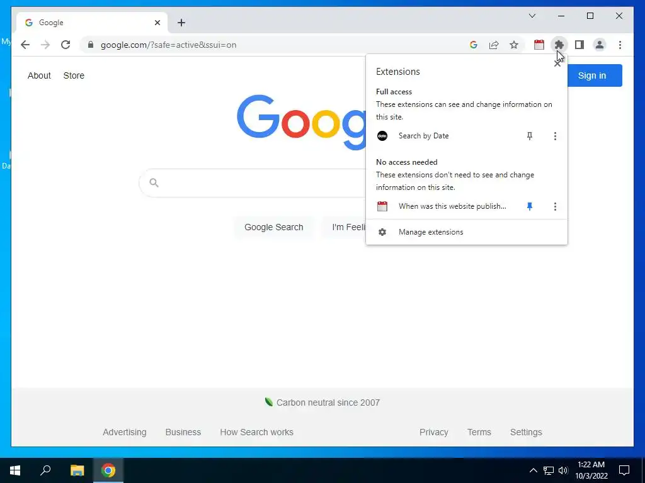Click the Extensions puzzle piece icon
Image resolution: width=645 pixels, height=483 pixels.
tap(559, 45)
